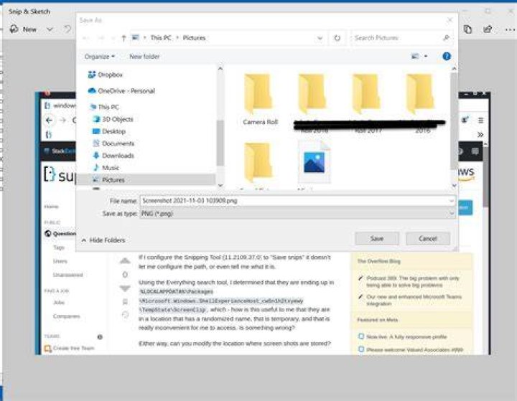This screenshot has height=401, width=517.
Task: Click Jobs link in sidebar
Action: point(59,303)
